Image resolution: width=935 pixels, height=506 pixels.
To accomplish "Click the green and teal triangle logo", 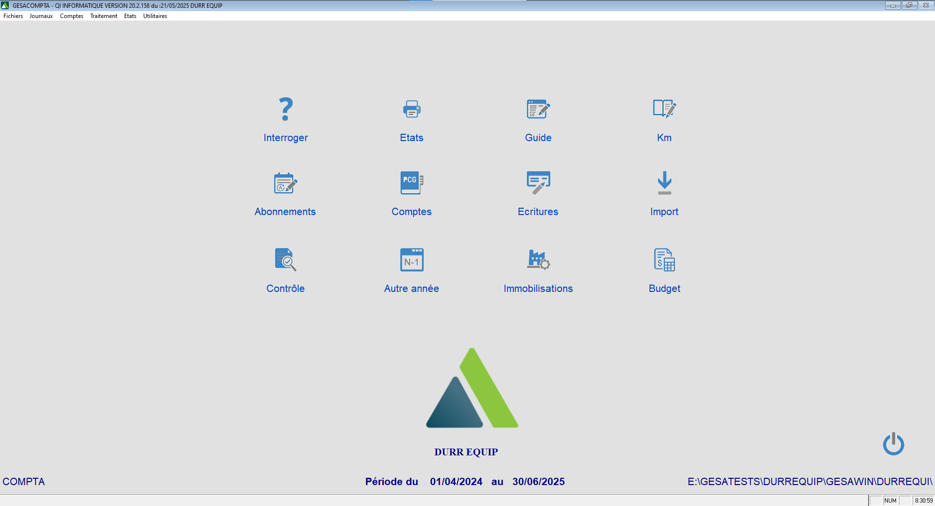I will tap(472, 388).
